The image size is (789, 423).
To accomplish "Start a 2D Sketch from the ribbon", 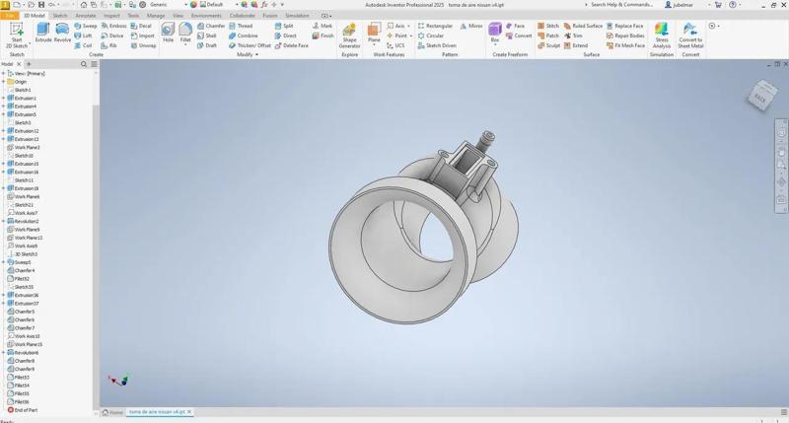I will coord(17,35).
